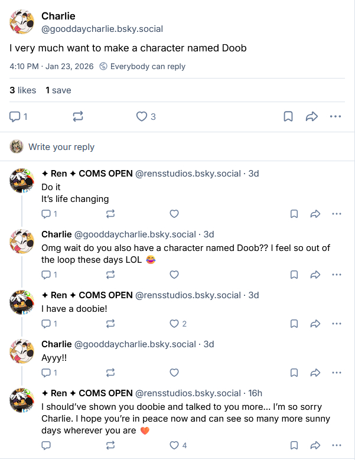
Task: Bookmark the "Ayyy!!" reply
Action: tap(294, 373)
